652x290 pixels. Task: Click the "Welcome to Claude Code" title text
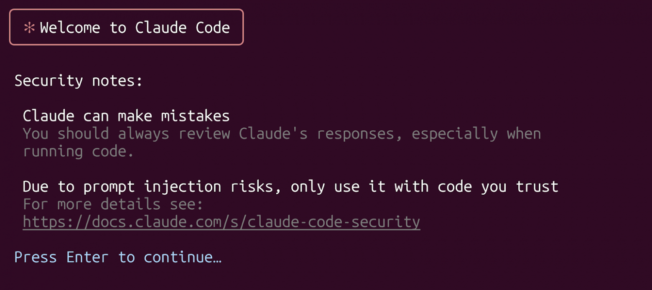[135, 28]
